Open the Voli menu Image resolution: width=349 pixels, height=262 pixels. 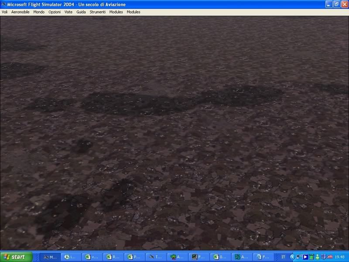click(x=4, y=12)
